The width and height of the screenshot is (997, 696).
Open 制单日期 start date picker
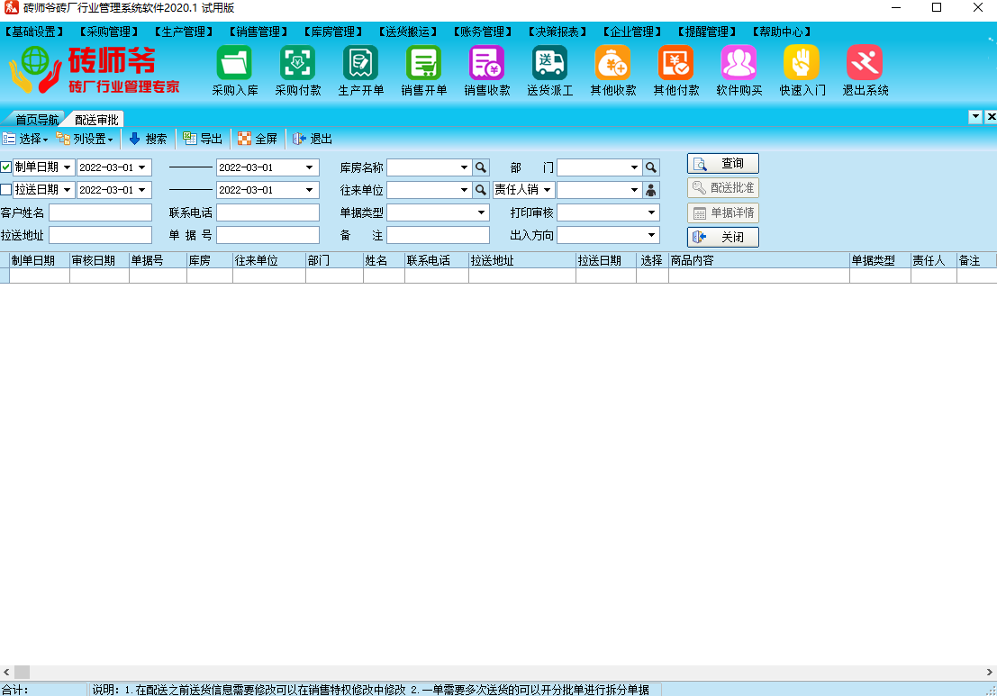pyautogui.click(x=142, y=167)
